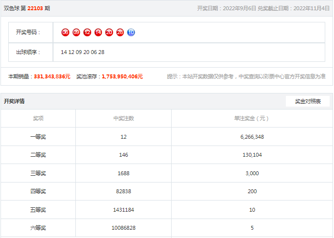Click the 单注奖金（元） column header
This screenshot has height=238, width=334.
coord(252,118)
